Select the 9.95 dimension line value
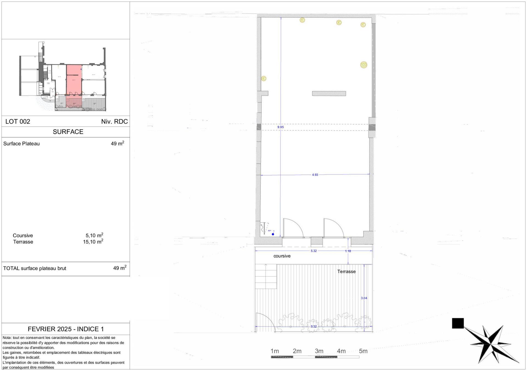This screenshot has width=527, height=370. (281, 127)
